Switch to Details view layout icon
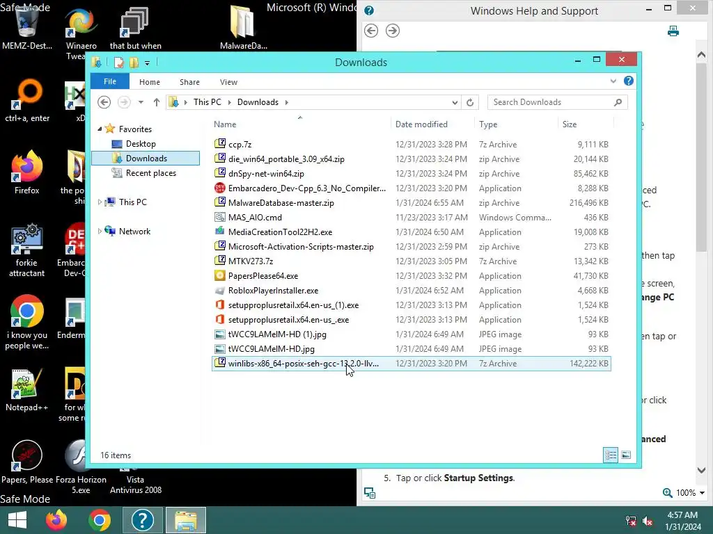 tap(611, 455)
